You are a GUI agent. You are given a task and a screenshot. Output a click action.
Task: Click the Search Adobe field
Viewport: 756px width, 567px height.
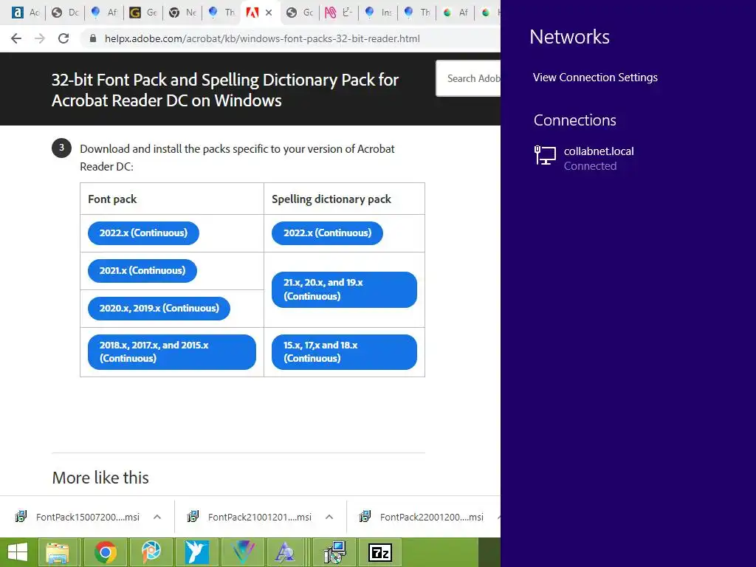click(x=468, y=78)
